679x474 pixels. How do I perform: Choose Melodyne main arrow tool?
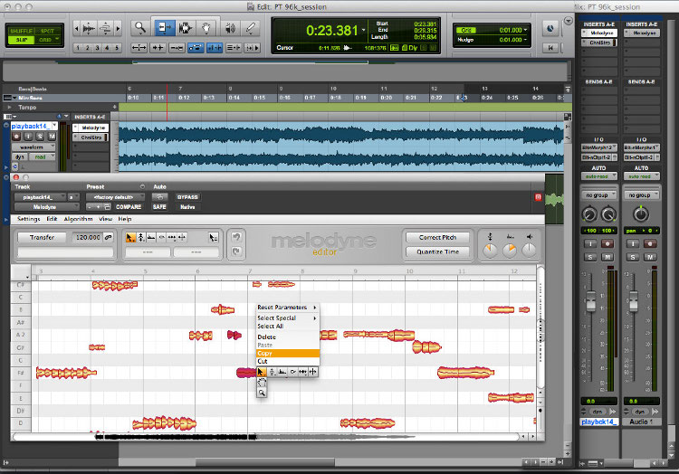pyautogui.click(x=131, y=237)
